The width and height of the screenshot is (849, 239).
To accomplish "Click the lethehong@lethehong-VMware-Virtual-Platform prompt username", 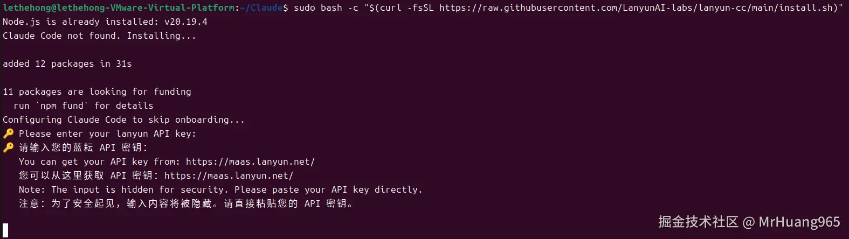I will click(119, 8).
